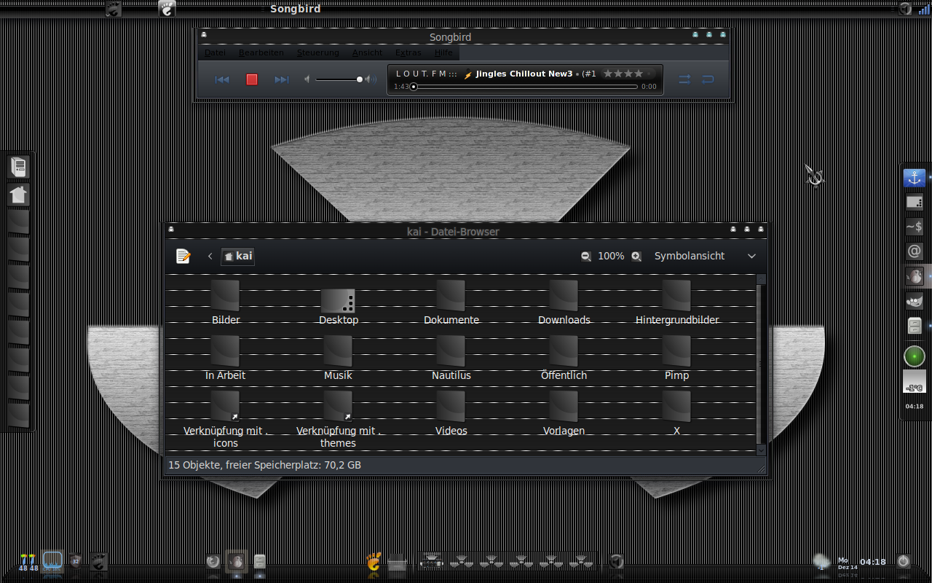Open the Extras menu
932x583 pixels.
tap(408, 52)
